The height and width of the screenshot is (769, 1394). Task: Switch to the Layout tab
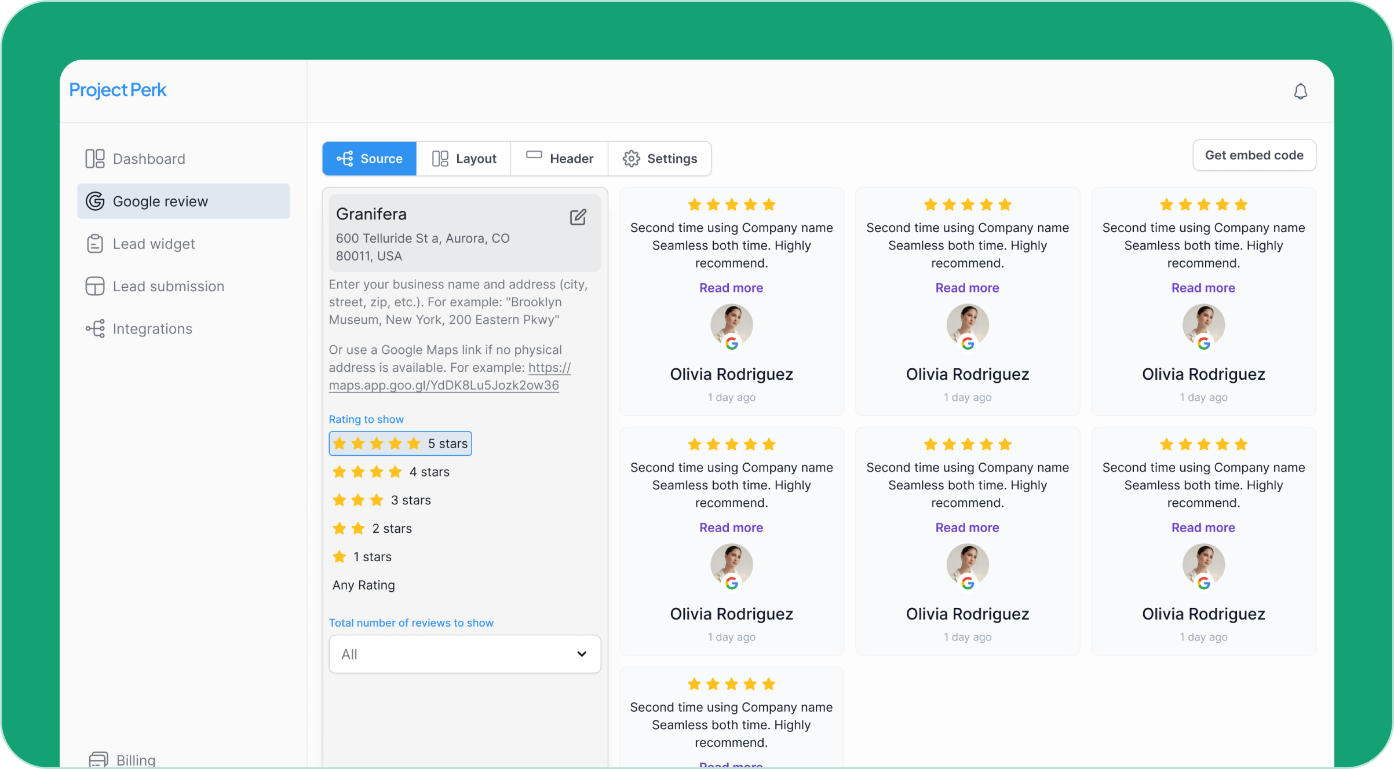pyautogui.click(x=464, y=159)
